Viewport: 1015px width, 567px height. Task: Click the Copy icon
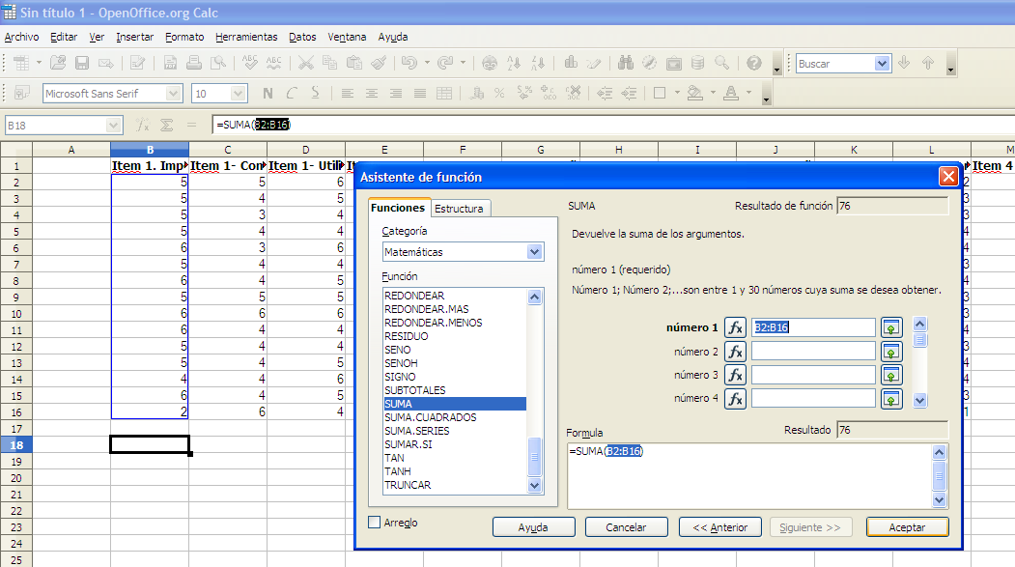point(329,63)
